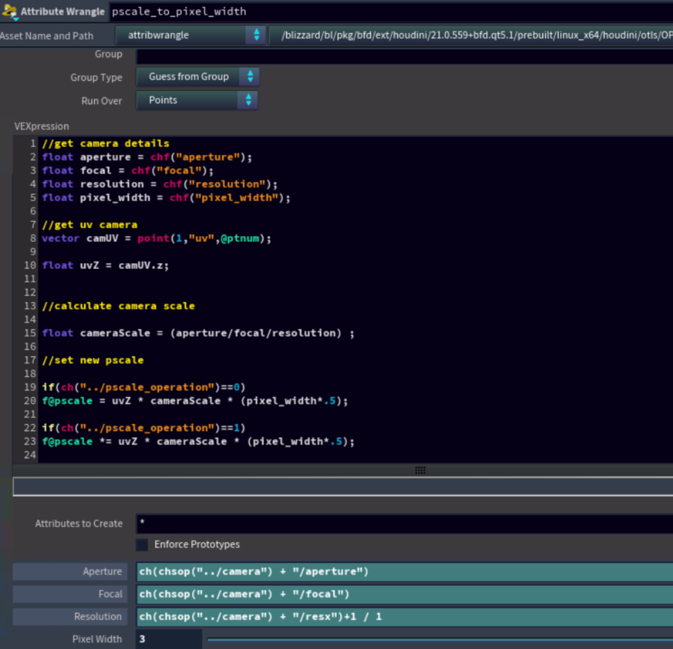Click the asset path text field
This screenshot has height=649, width=673.
[474, 35]
